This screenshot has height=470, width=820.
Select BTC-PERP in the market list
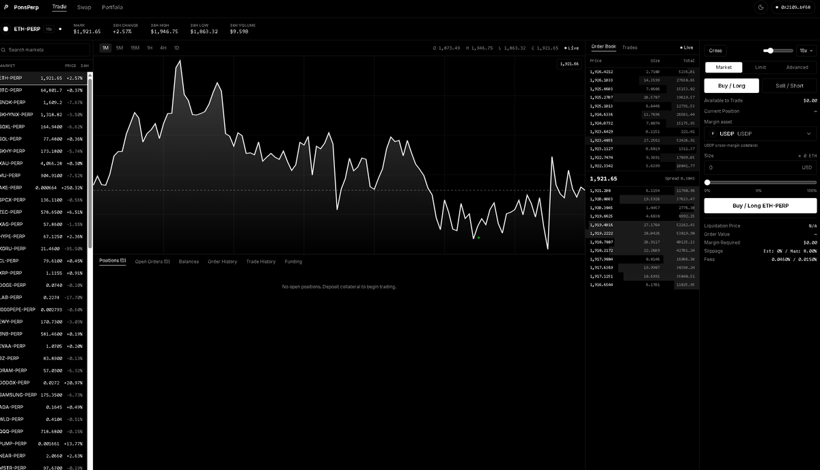point(44,90)
